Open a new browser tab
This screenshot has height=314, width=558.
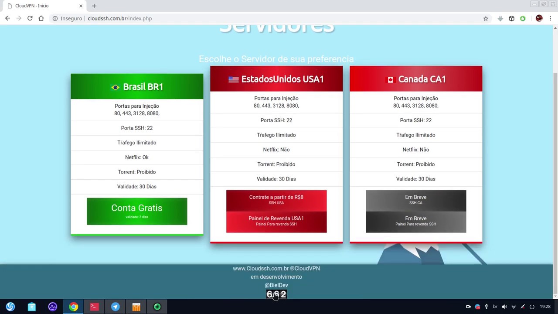click(x=94, y=6)
